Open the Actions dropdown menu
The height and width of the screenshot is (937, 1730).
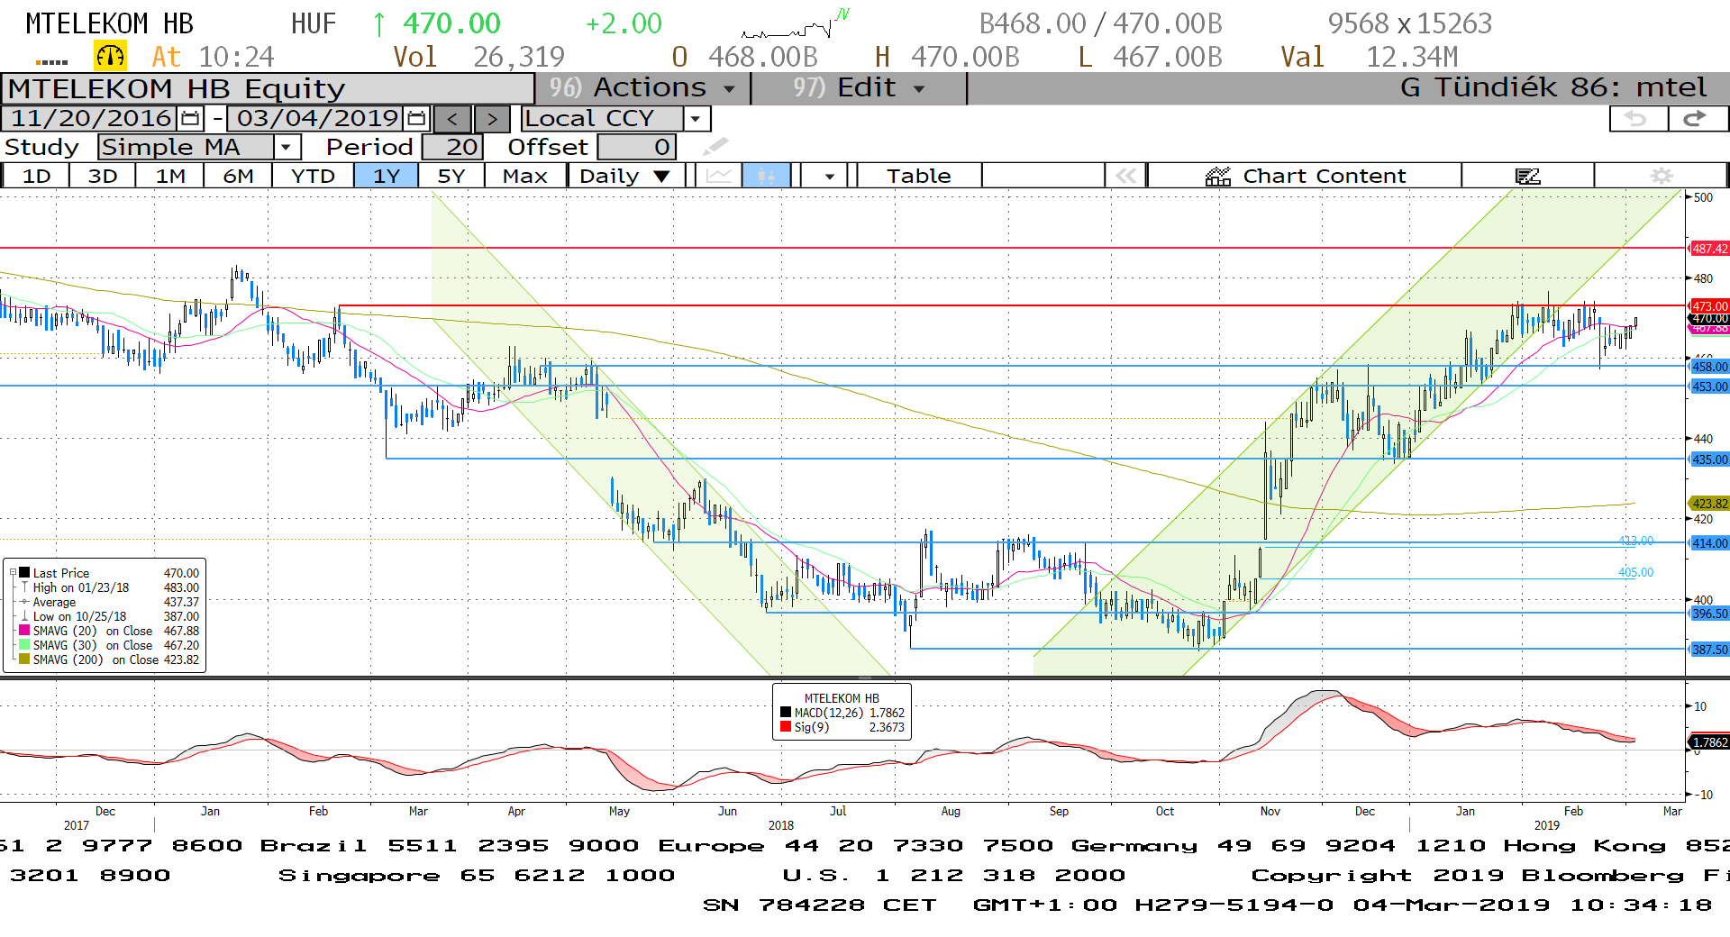tap(642, 88)
